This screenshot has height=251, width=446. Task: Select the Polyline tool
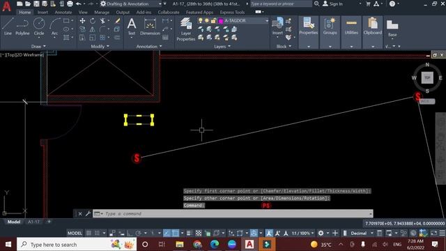[22, 26]
